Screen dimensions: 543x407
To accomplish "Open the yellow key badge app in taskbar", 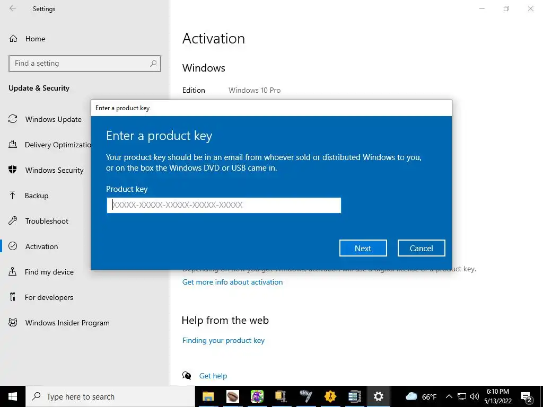I will coord(330,396).
